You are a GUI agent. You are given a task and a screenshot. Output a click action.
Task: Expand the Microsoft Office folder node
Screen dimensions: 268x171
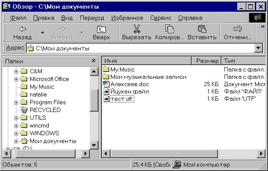click(16, 79)
